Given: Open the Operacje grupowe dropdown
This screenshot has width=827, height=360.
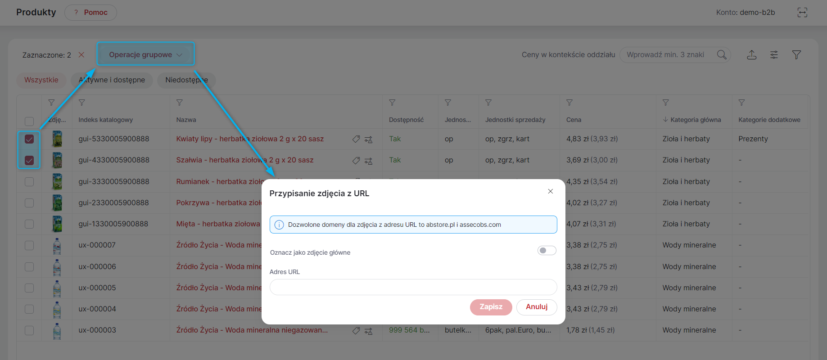Looking at the screenshot, I should point(145,54).
